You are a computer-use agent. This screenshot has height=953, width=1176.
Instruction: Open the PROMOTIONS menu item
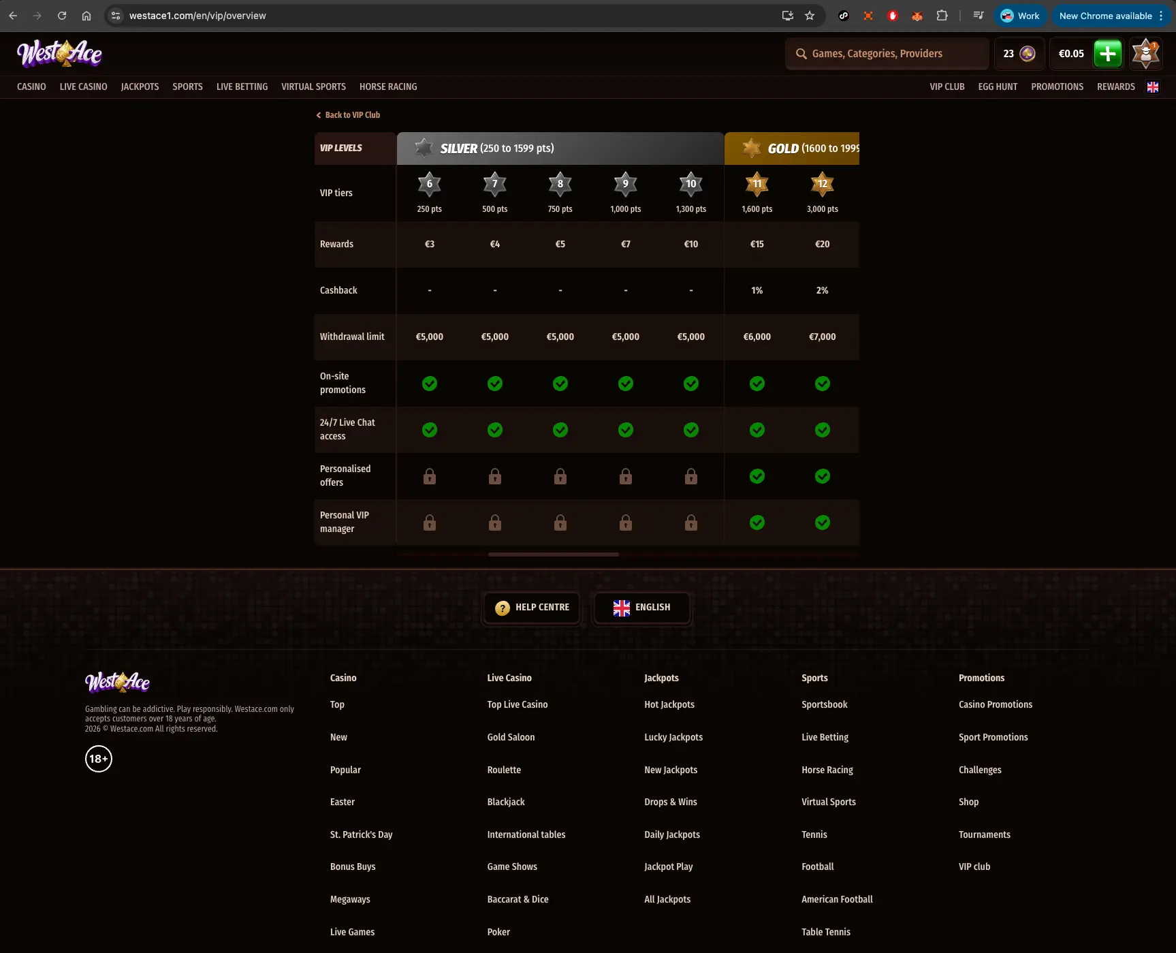click(1057, 87)
